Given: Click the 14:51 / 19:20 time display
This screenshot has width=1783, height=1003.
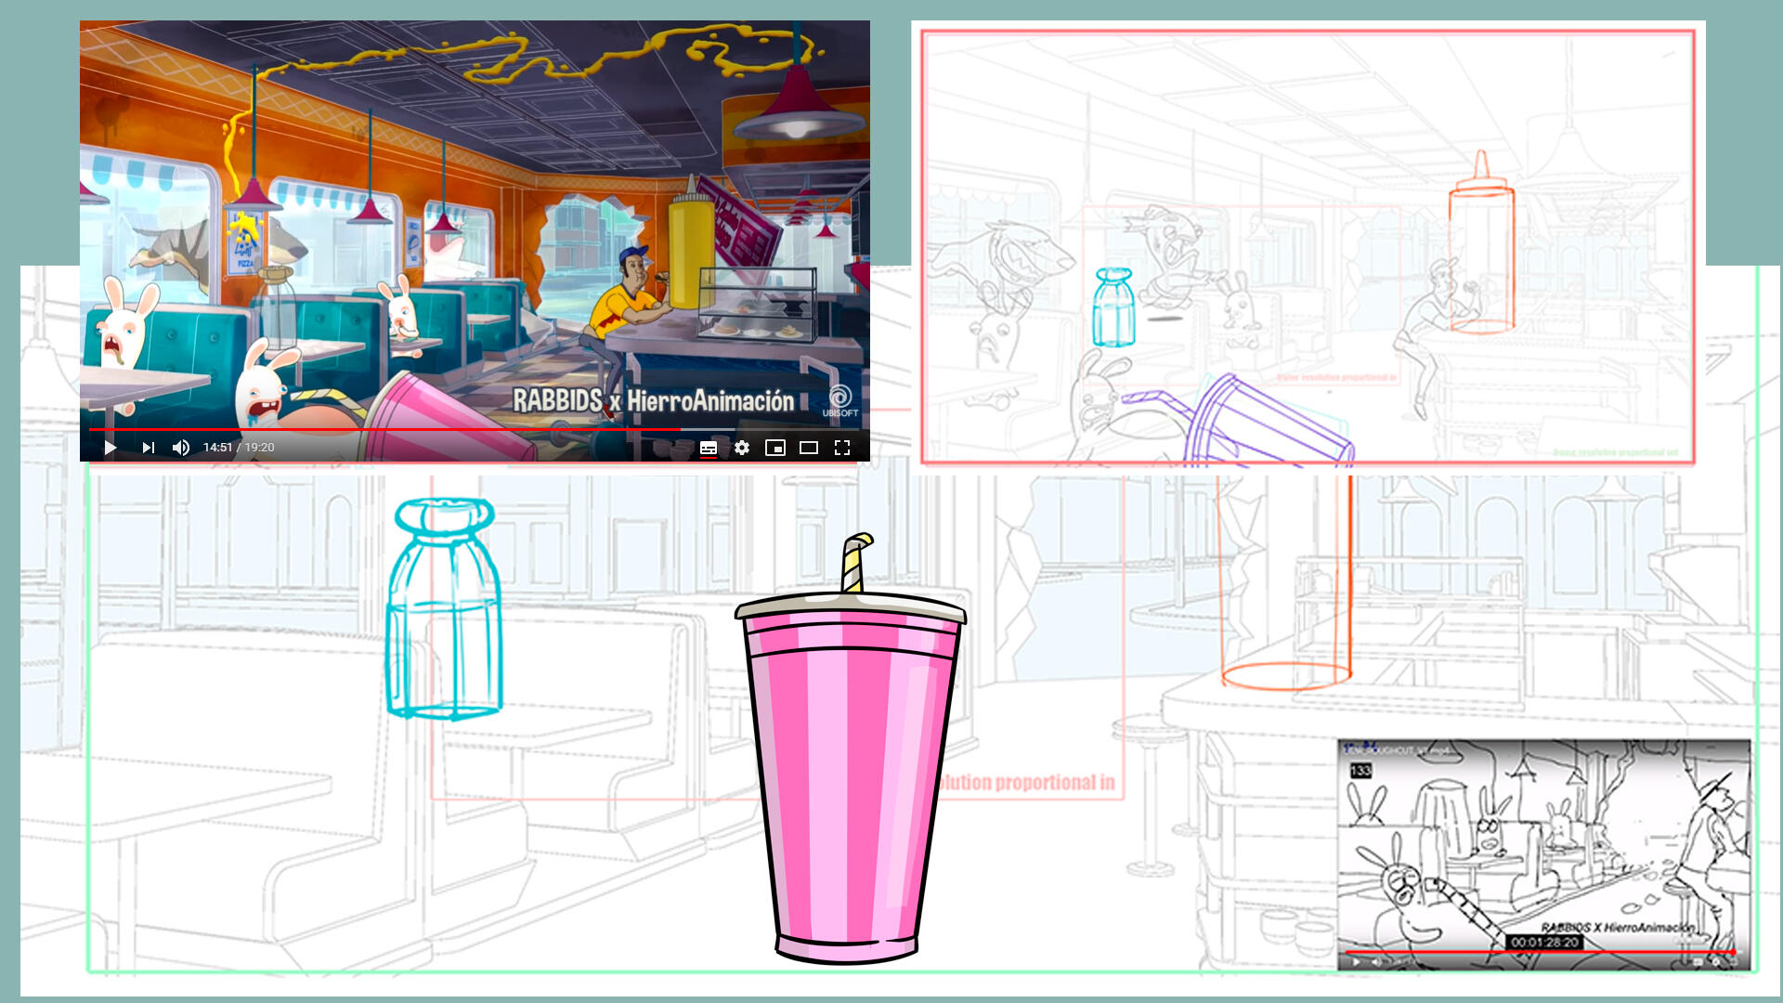Looking at the screenshot, I should pyautogui.click(x=239, y=448).
